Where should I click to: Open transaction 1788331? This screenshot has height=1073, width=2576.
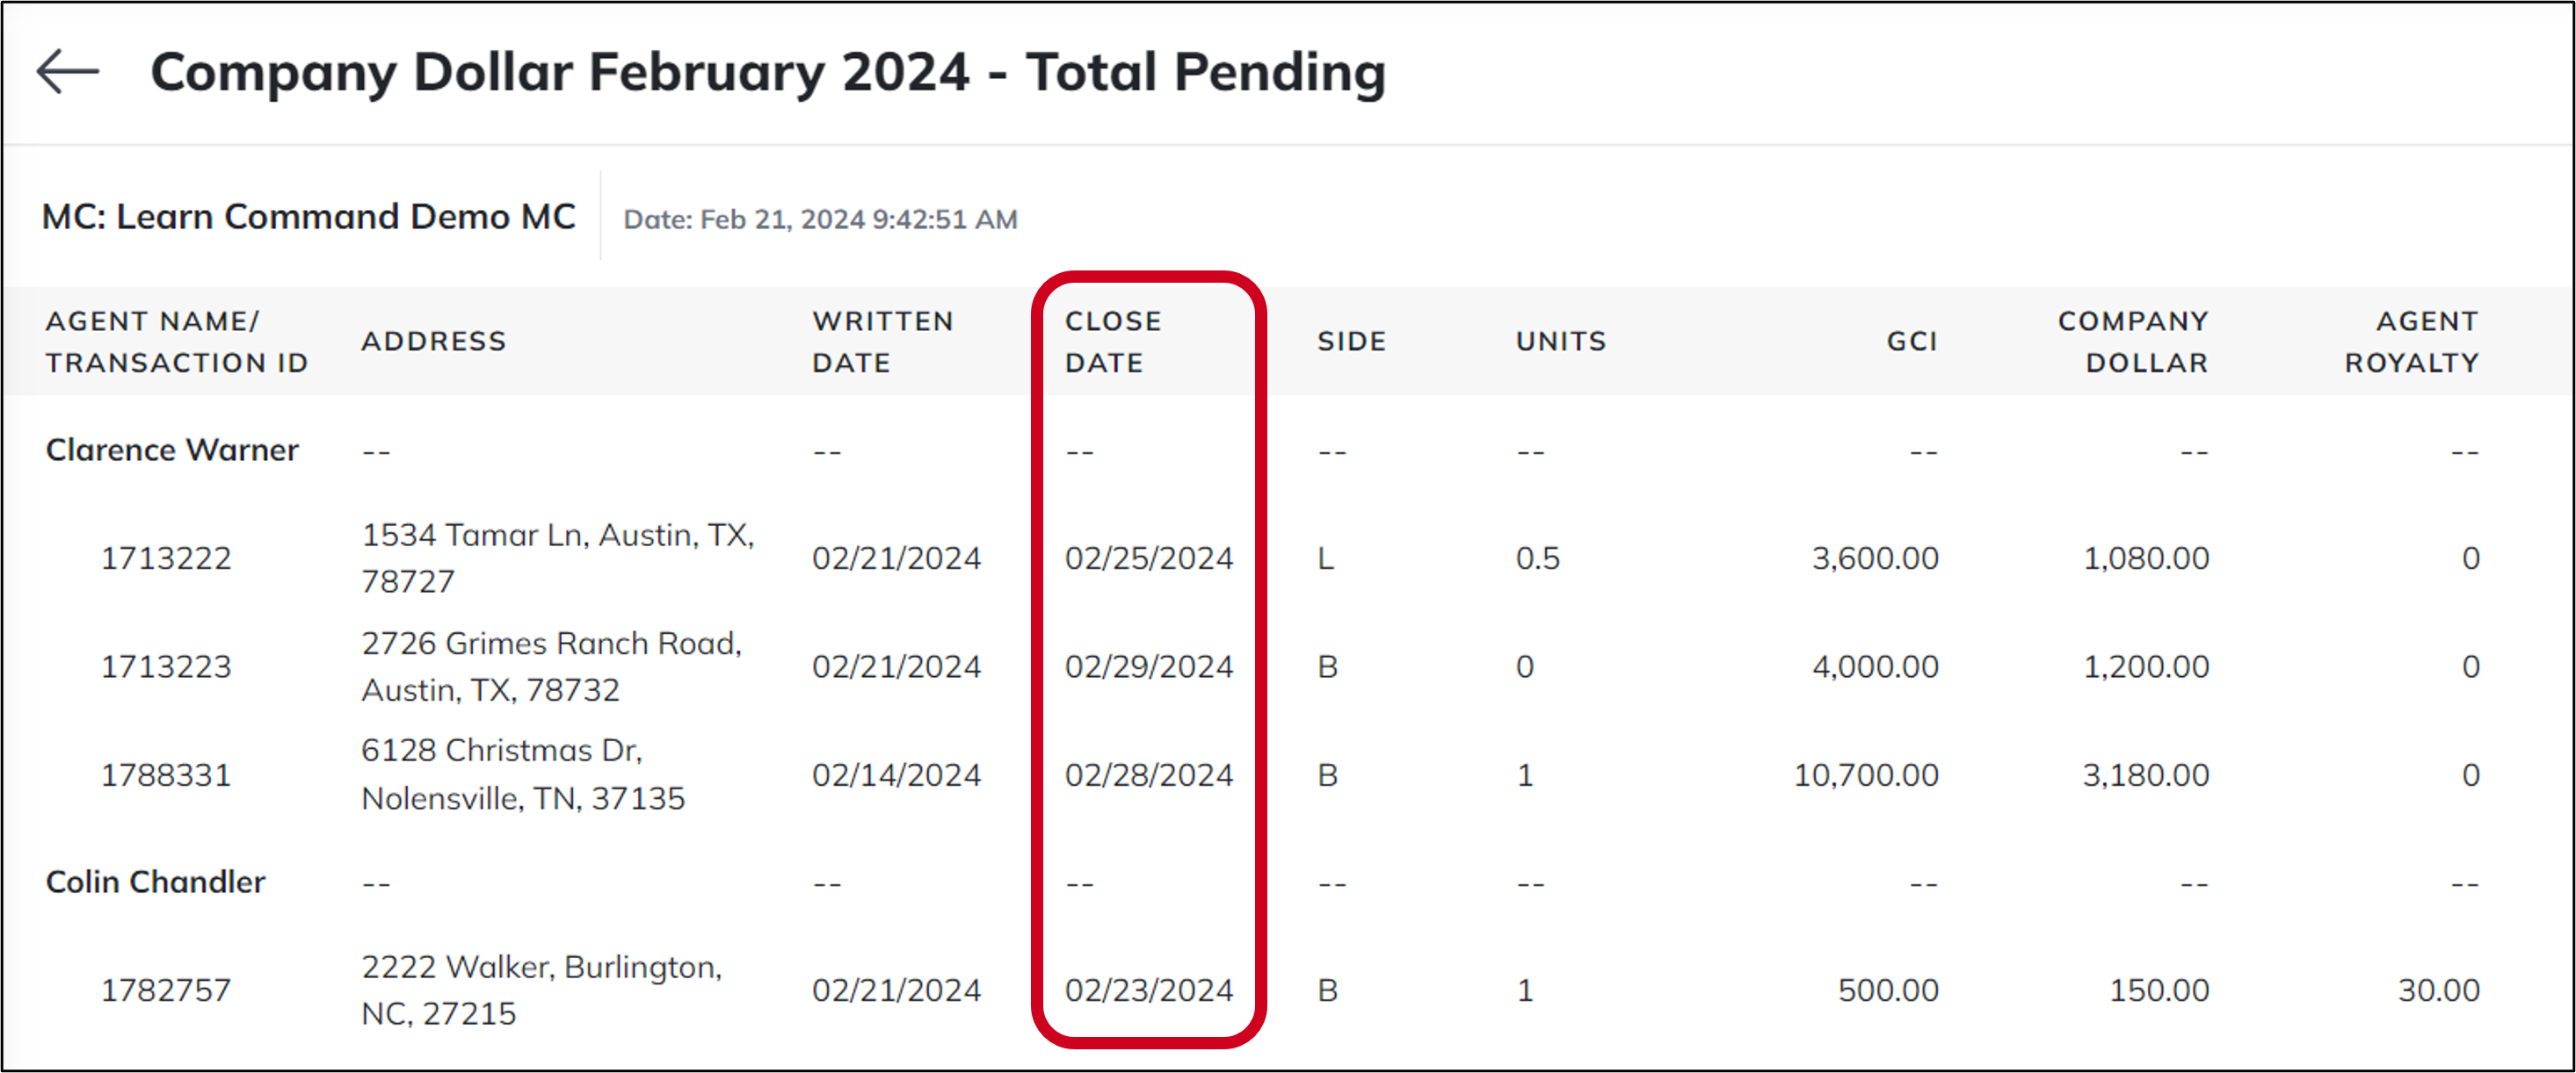coord(166,774)
